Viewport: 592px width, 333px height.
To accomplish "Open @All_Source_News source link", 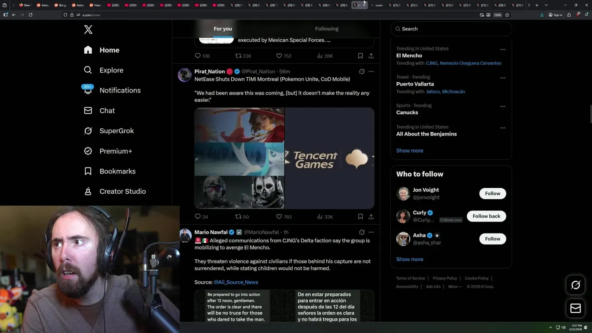I will 236,282.
